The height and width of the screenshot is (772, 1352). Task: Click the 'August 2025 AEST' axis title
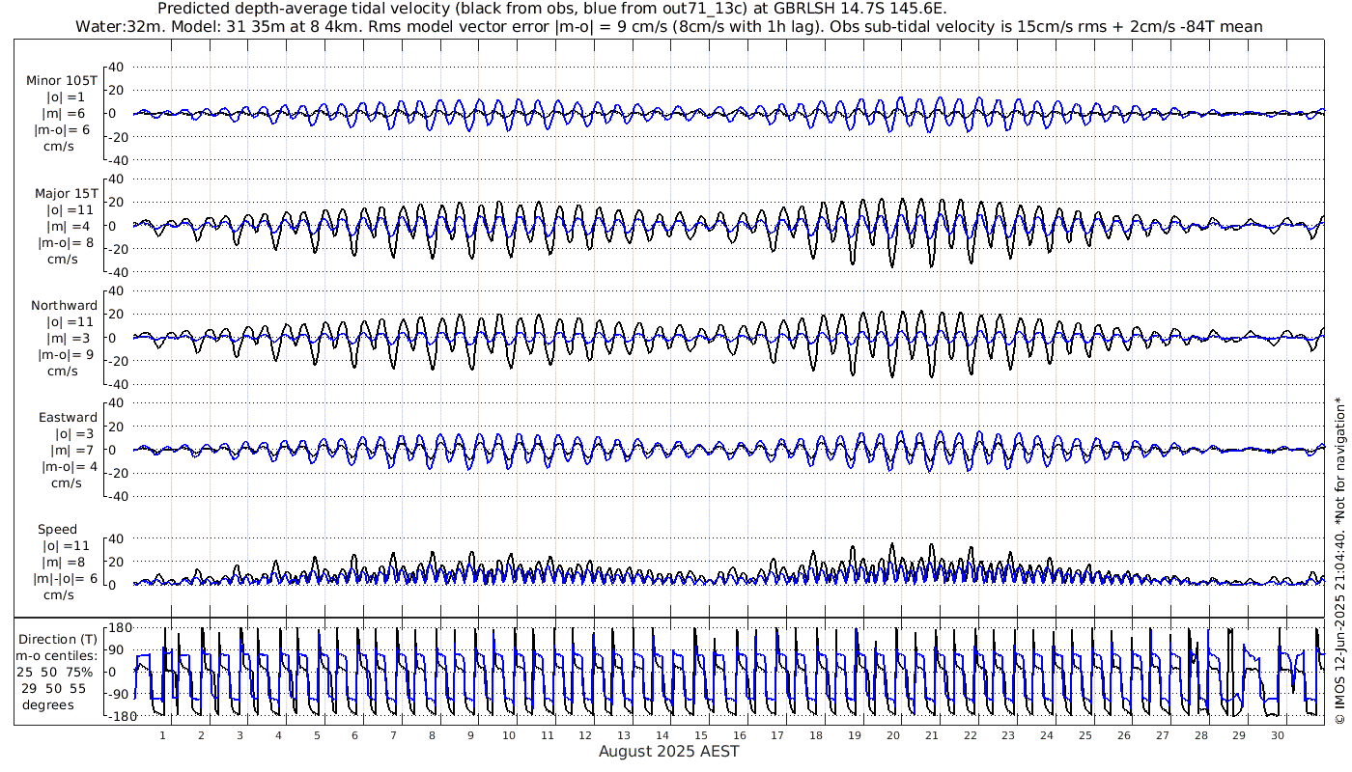tap(668, 751)
